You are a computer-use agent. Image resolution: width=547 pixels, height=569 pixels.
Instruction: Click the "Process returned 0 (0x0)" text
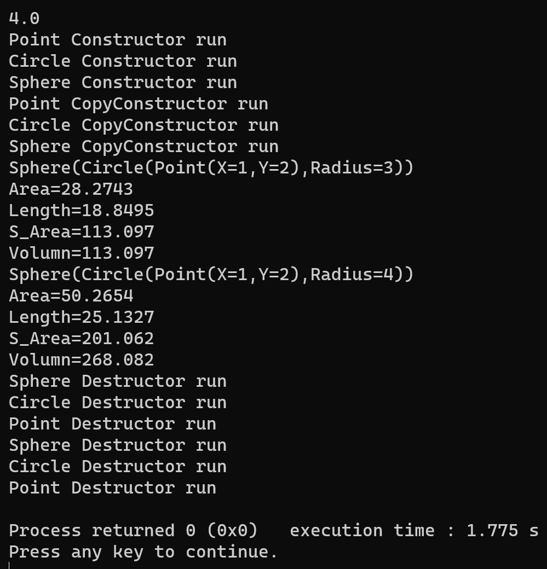pyautogui.click(x=133, y=531)
